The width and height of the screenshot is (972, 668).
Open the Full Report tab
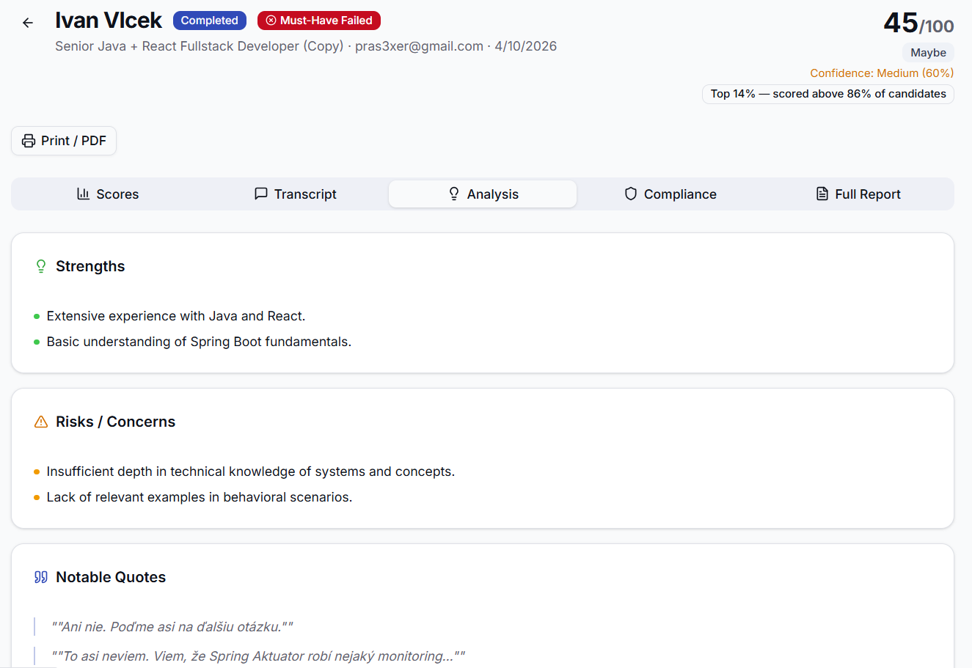tap(859, 194)
